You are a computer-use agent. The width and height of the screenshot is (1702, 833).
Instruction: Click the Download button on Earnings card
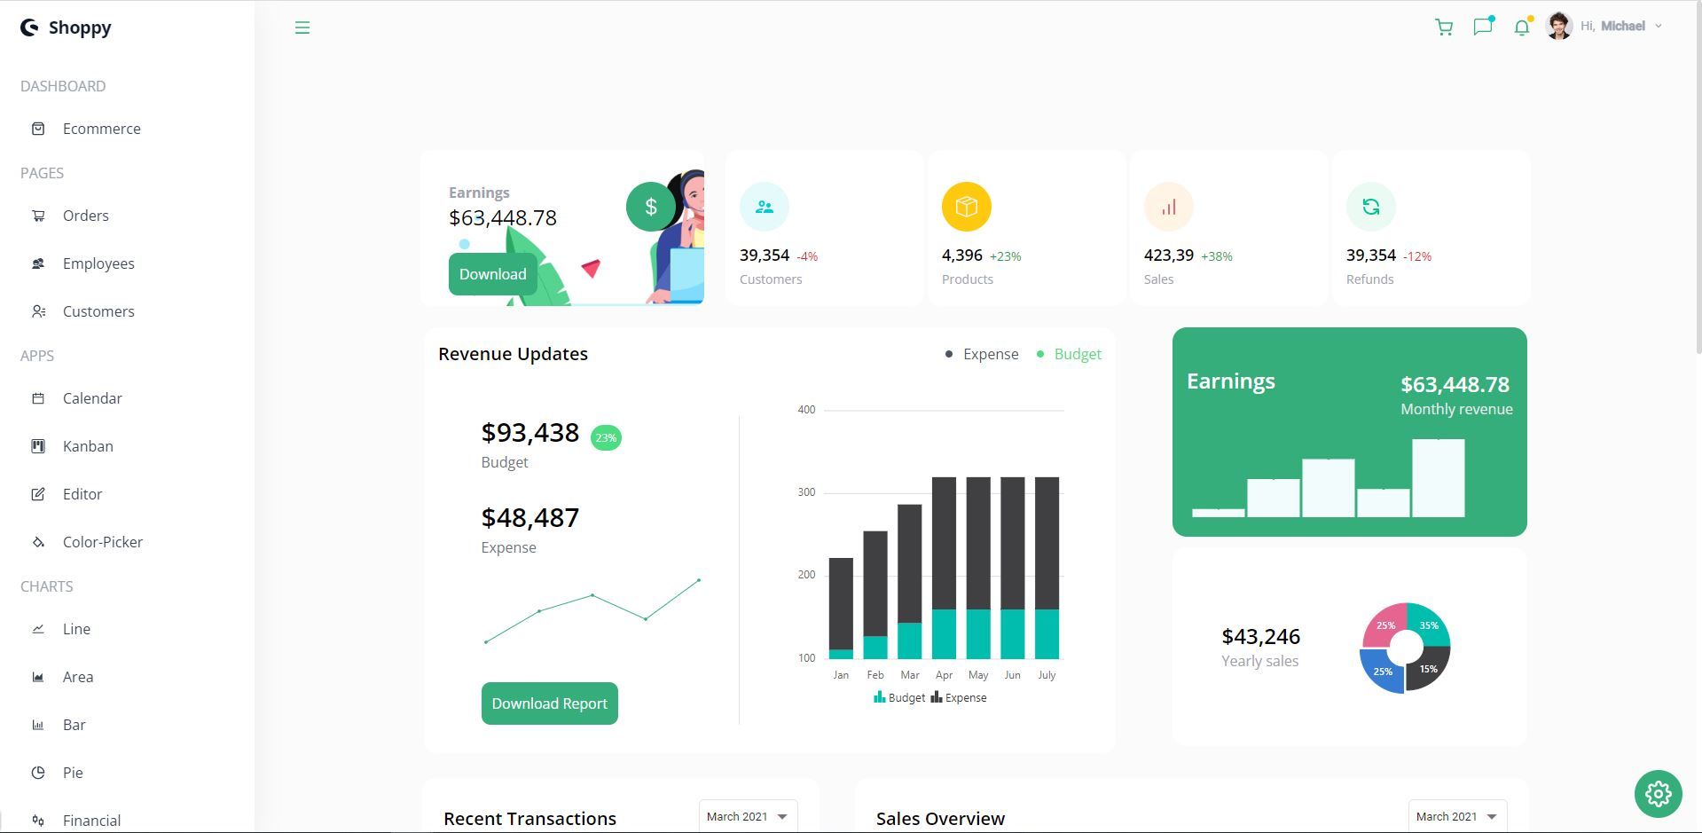(x=493, y=274)
